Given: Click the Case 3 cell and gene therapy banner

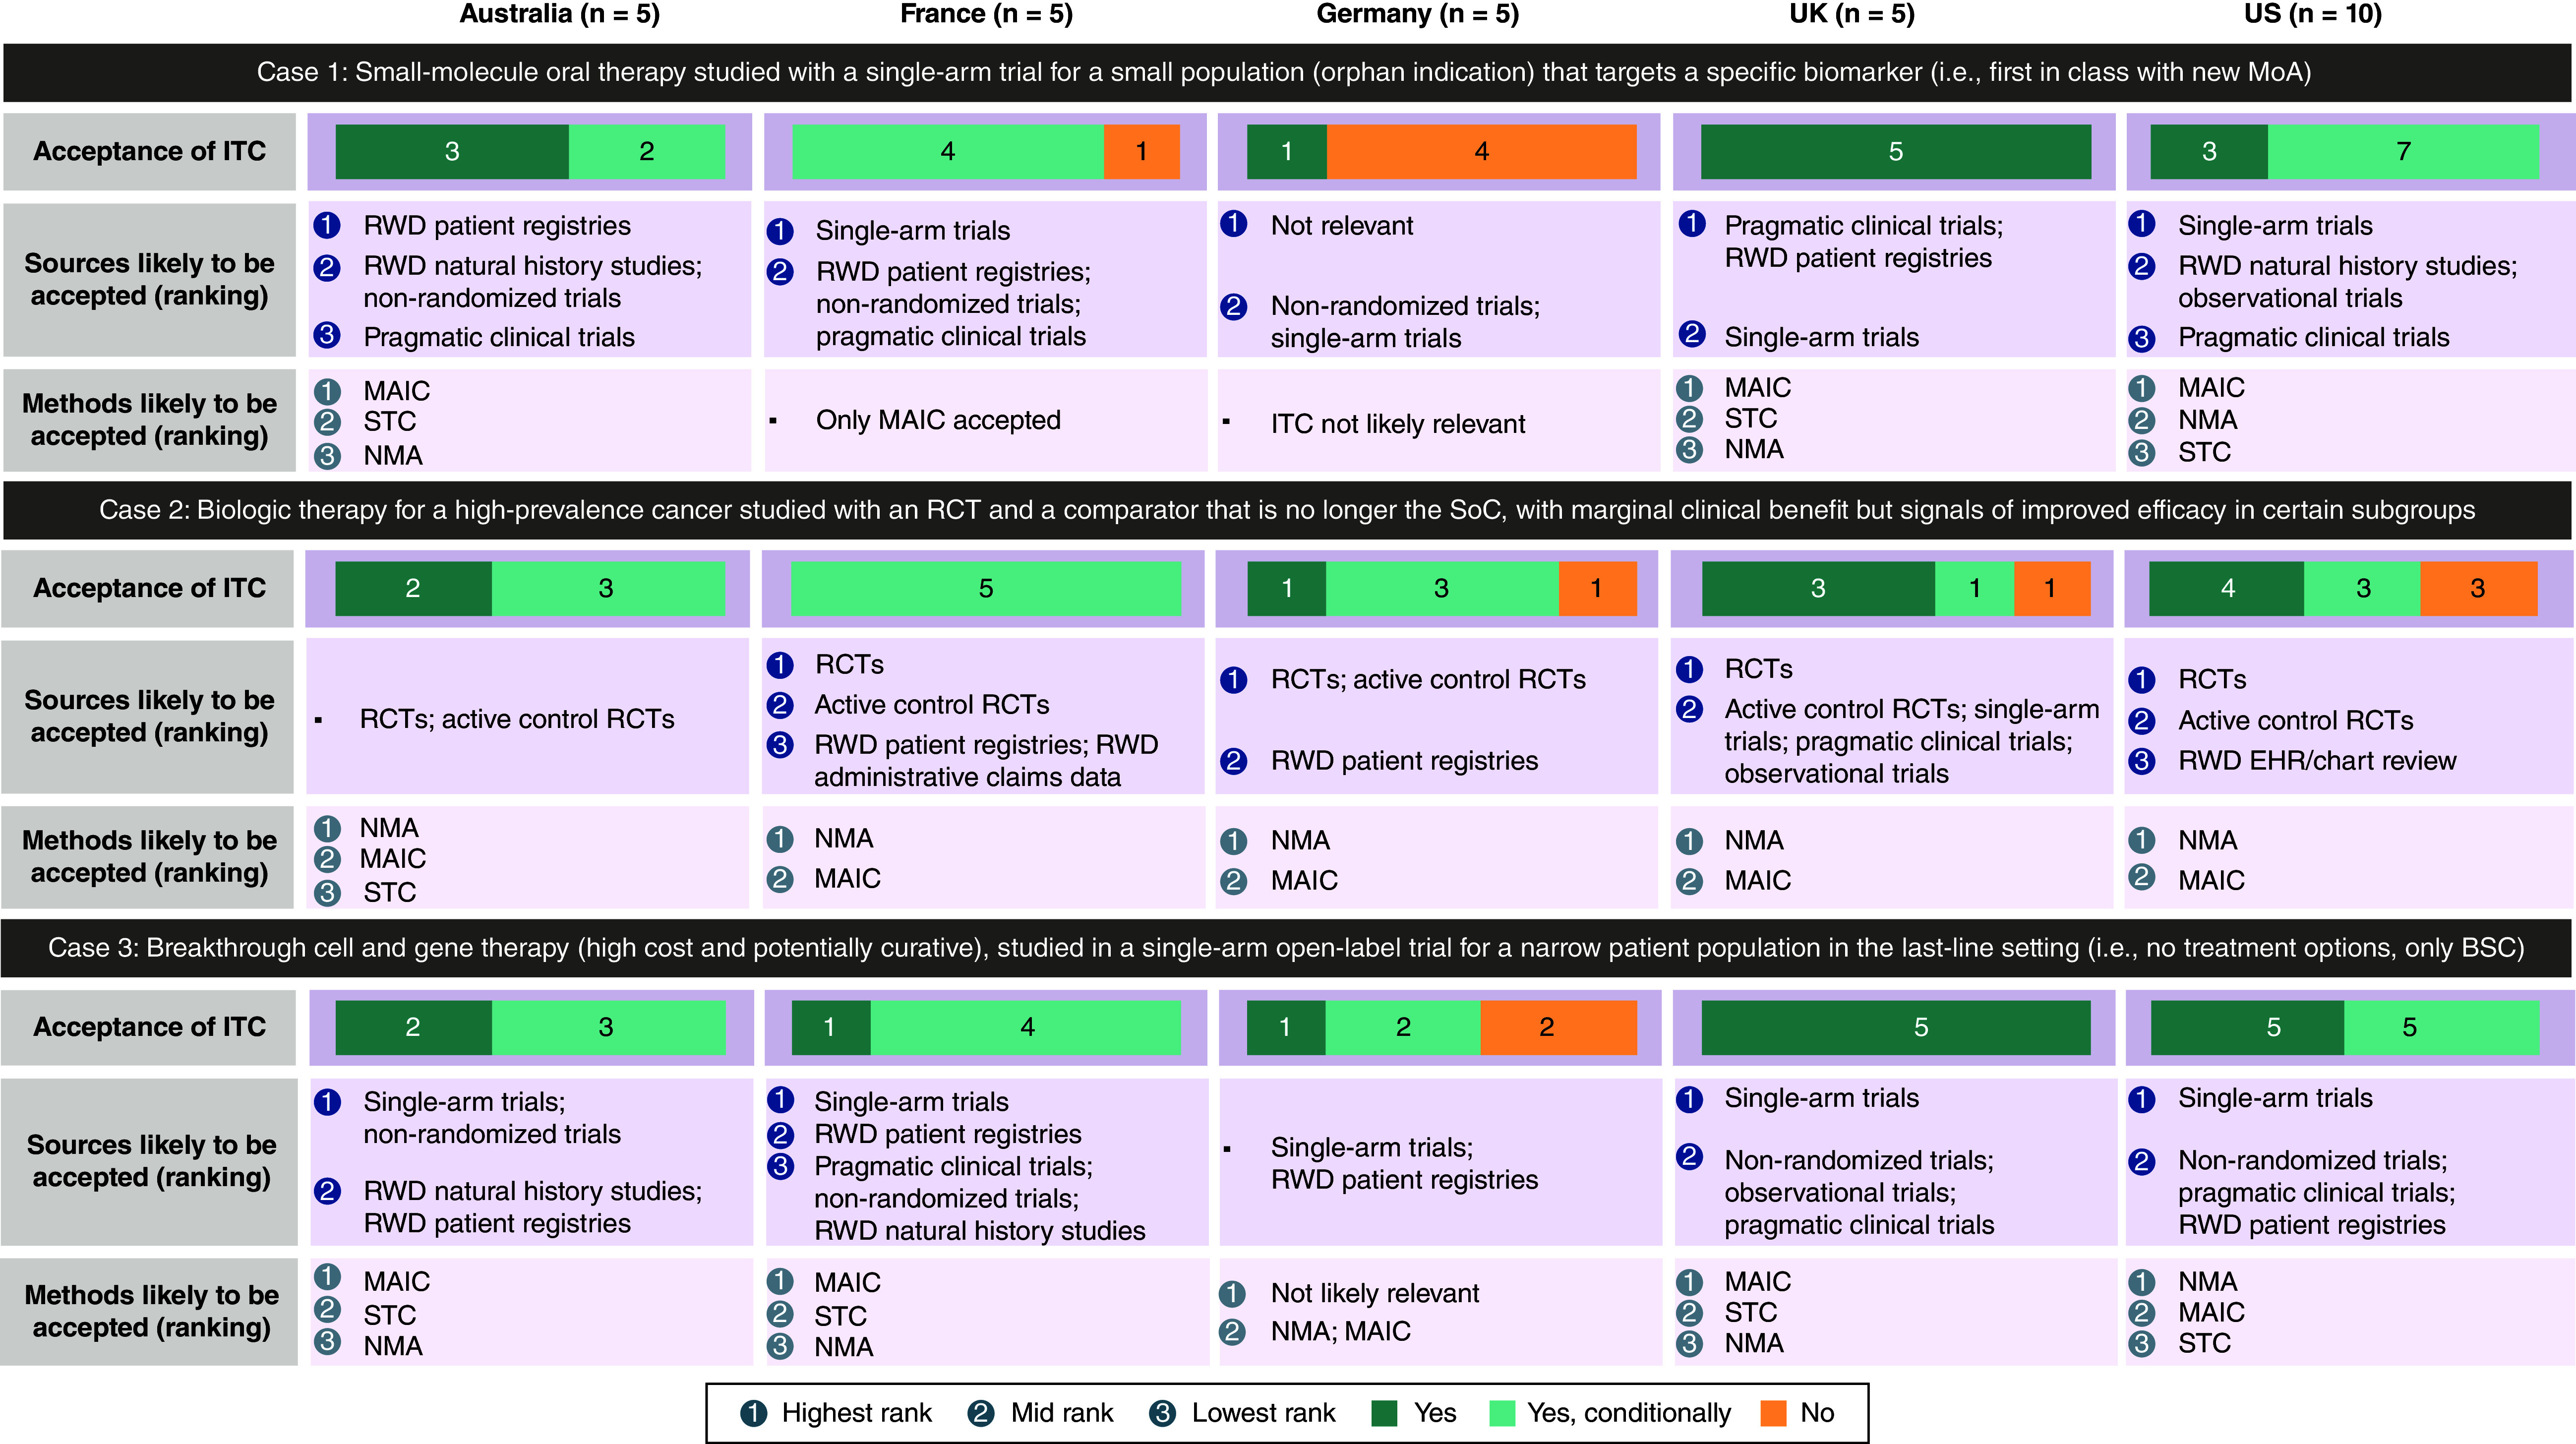Looking at the screenshot, I should [x=1286, y=948].
